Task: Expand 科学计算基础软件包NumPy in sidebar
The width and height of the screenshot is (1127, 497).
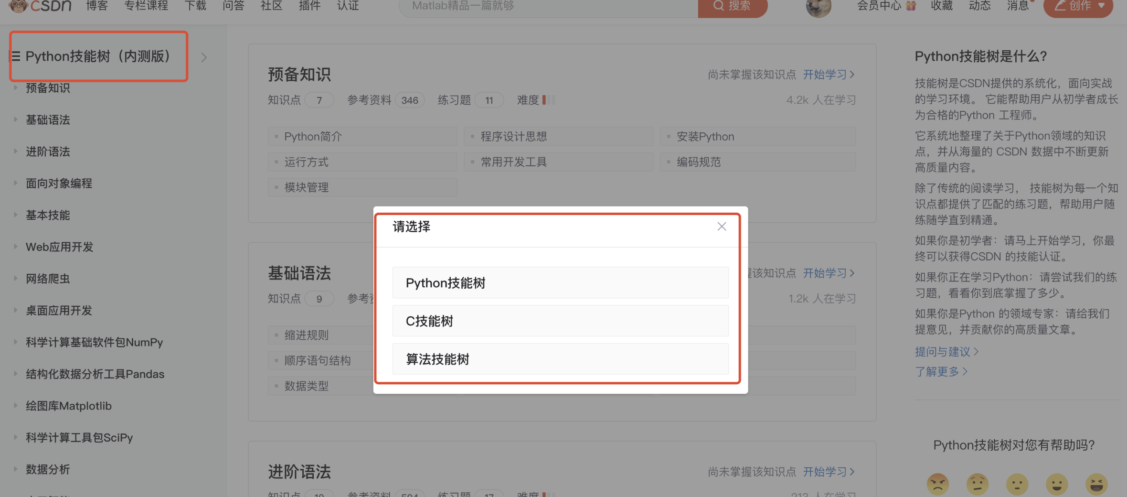Action: point(16,342)
